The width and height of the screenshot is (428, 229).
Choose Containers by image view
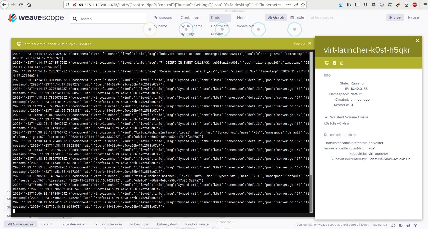[188, 34]
